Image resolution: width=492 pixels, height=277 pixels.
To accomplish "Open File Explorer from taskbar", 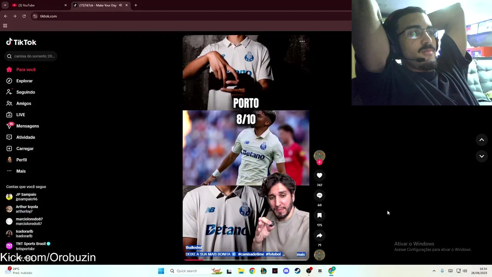I will [241, 271].
